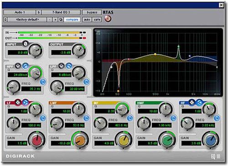Click the HPF Q slope knob
Screen dimensions: 228x166
(x=36, y=73)
